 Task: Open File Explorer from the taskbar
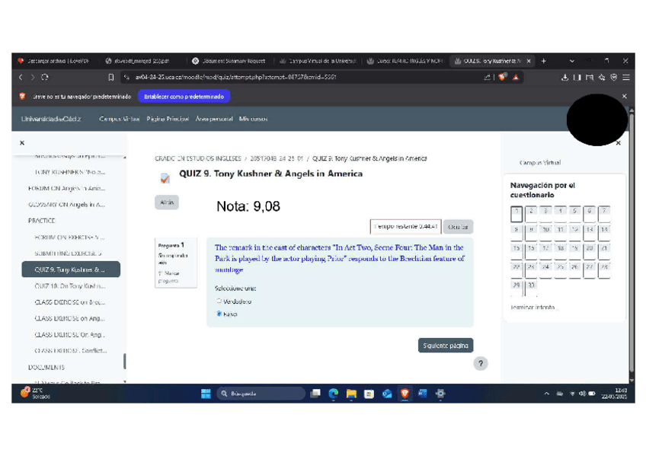[x=351, y=394]
